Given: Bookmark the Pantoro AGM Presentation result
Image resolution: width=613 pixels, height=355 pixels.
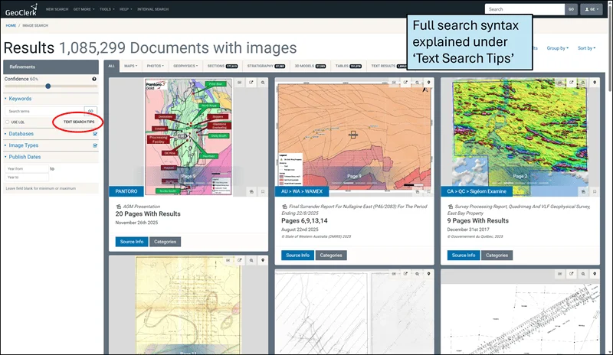Looking at the screenshot, I should [262, 191].
